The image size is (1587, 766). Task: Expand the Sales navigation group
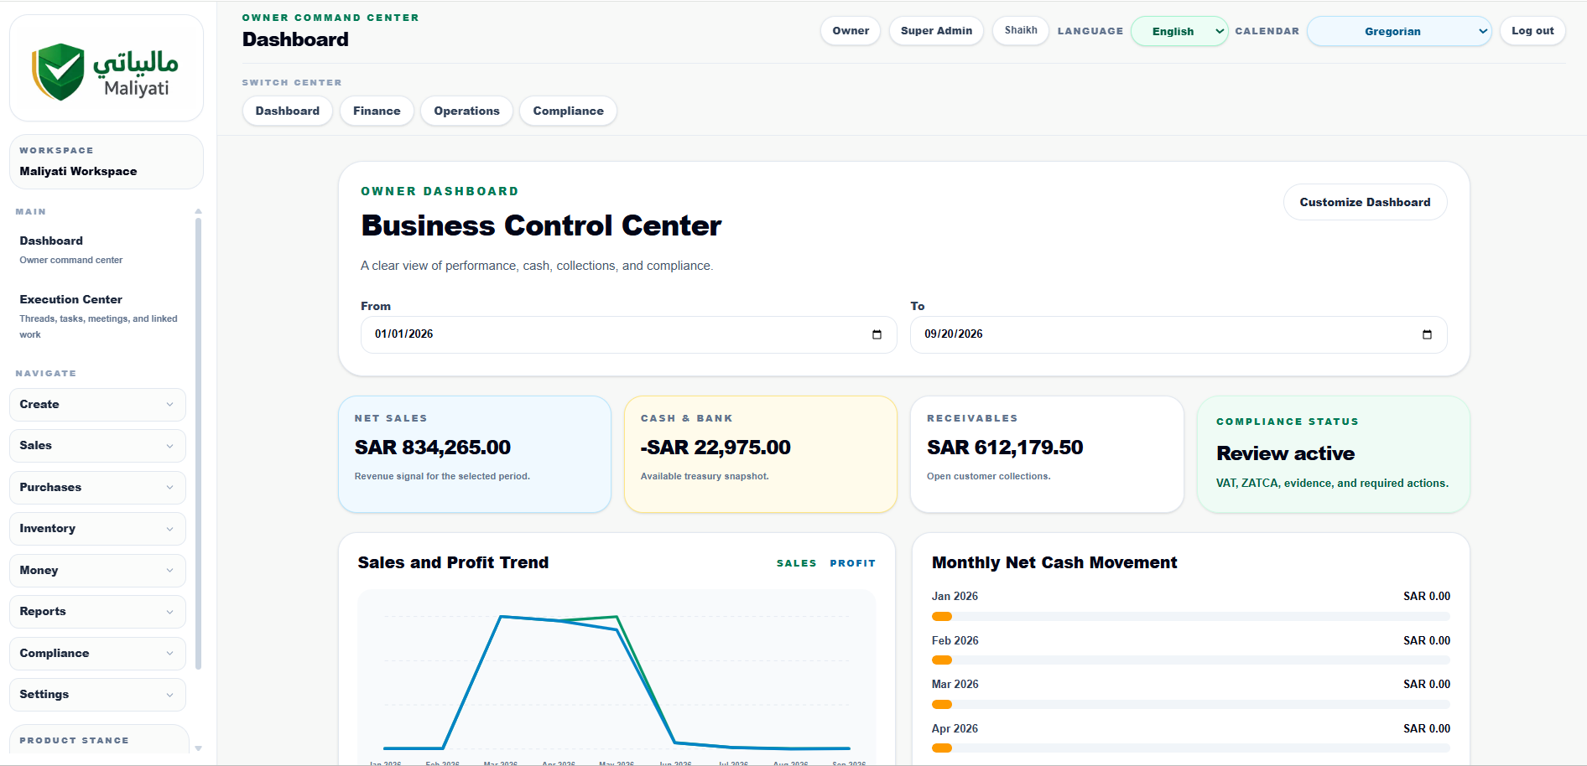97,446
